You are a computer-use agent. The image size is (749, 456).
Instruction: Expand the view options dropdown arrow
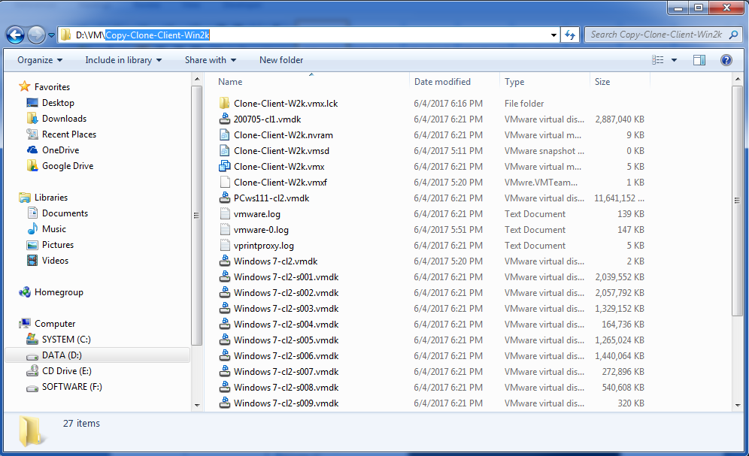674,60
